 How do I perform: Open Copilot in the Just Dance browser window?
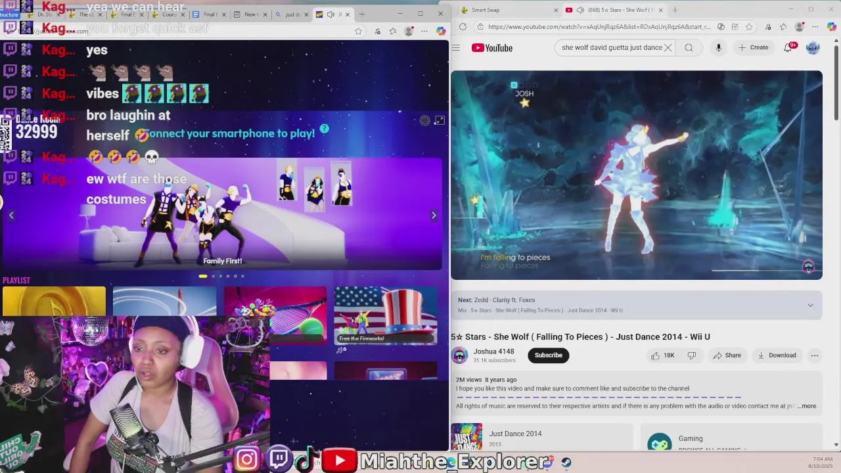click(x=440, y=31)
